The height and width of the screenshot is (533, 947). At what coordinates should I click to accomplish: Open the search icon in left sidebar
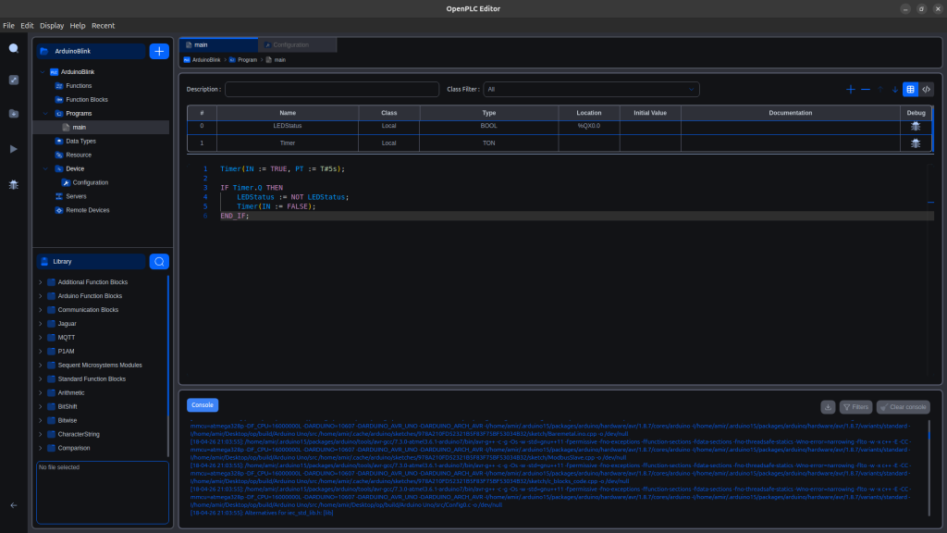click(x=13, y=48)
